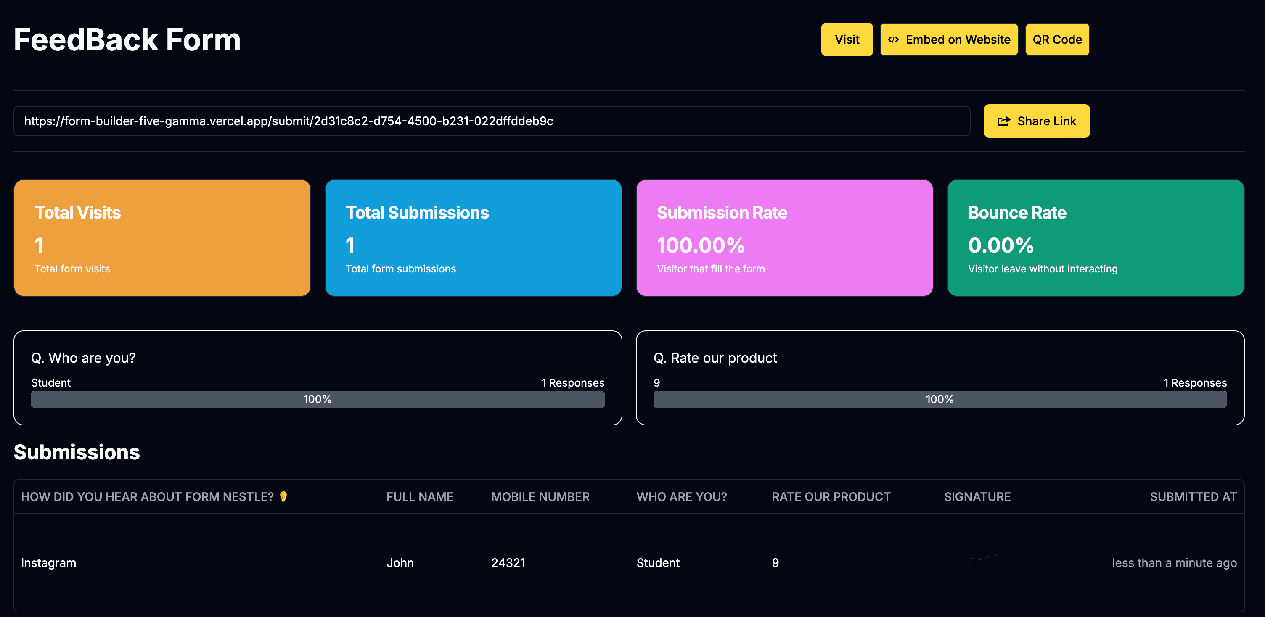Click the Bounce Rate card
This screenshot has height=617, width=1265.
(x=1096, y=237)
